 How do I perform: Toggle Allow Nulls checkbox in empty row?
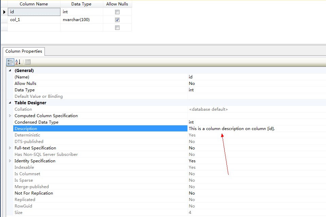click(117, 28)
